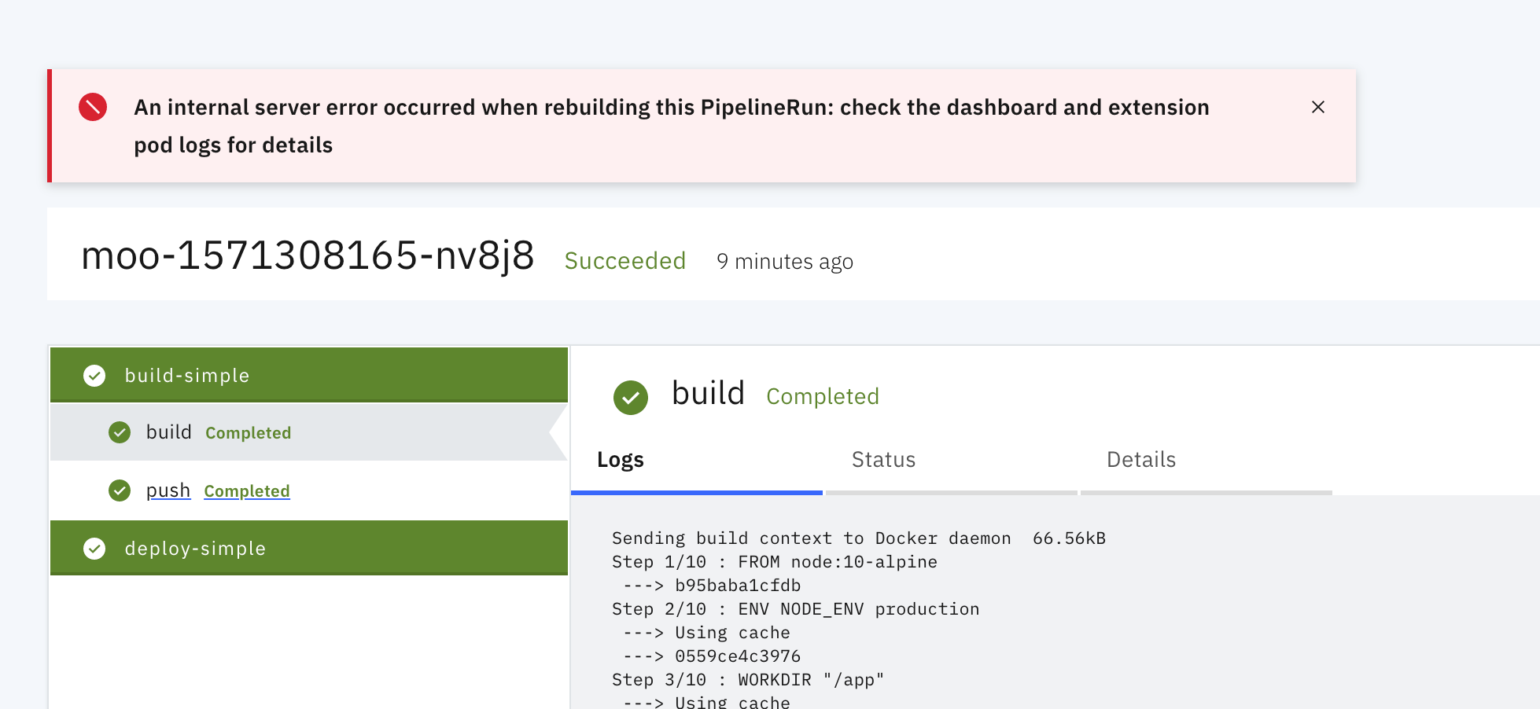1540x709 pixels.
Task: Highlight the Completed status of the build step
Action: point(248,432)
